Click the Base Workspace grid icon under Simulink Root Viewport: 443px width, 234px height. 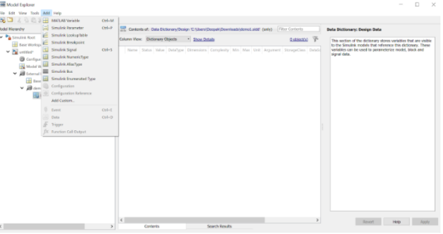tap(15, 45)
